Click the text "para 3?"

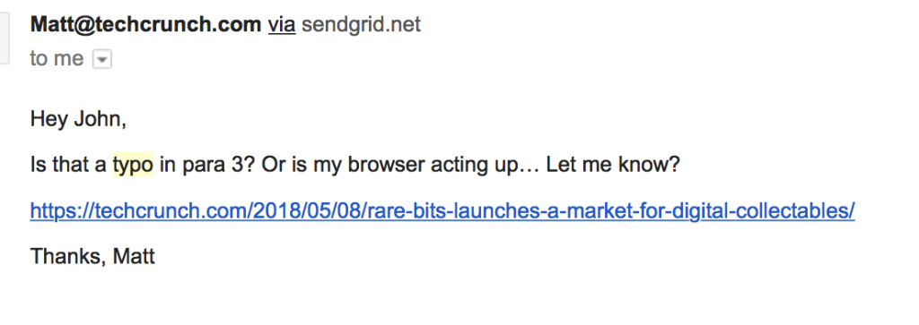219,166
